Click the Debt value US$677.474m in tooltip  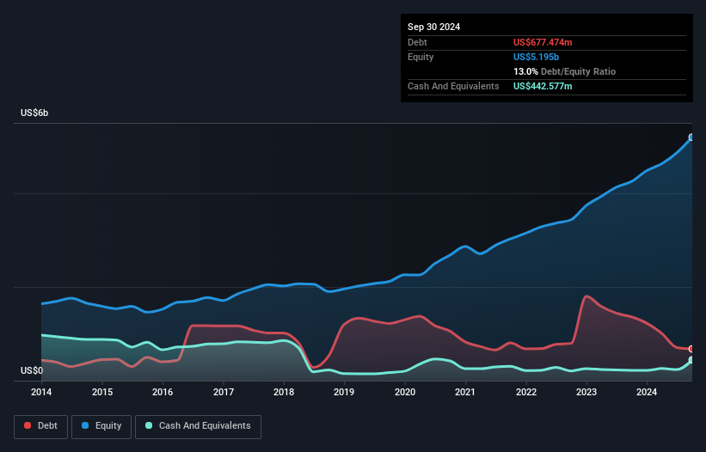tap(543, 42)
